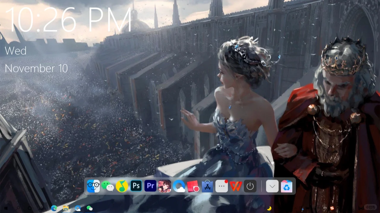The height and width of the screenshot is (213, 380).
Task: Click the November 10 date text
Action: point(36,68)
